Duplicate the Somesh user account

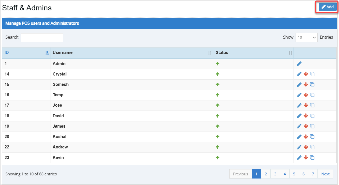coord(312,84)
